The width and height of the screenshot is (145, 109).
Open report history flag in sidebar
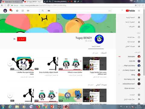point(139,99)
